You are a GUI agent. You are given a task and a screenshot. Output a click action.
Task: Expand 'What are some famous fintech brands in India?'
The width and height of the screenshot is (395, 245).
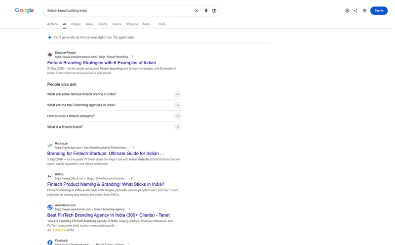click(x=114, y=94)
